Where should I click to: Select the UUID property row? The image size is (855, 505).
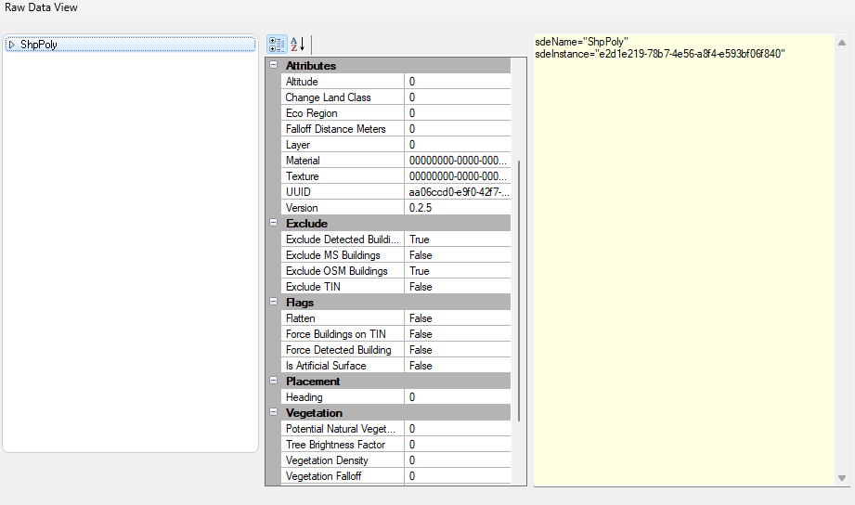(x=343, y=192)
